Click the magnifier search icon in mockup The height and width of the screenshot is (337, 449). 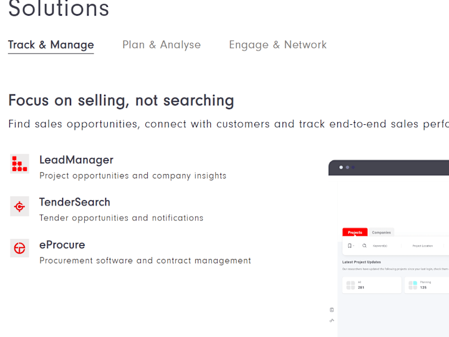[x=364, y=246]
